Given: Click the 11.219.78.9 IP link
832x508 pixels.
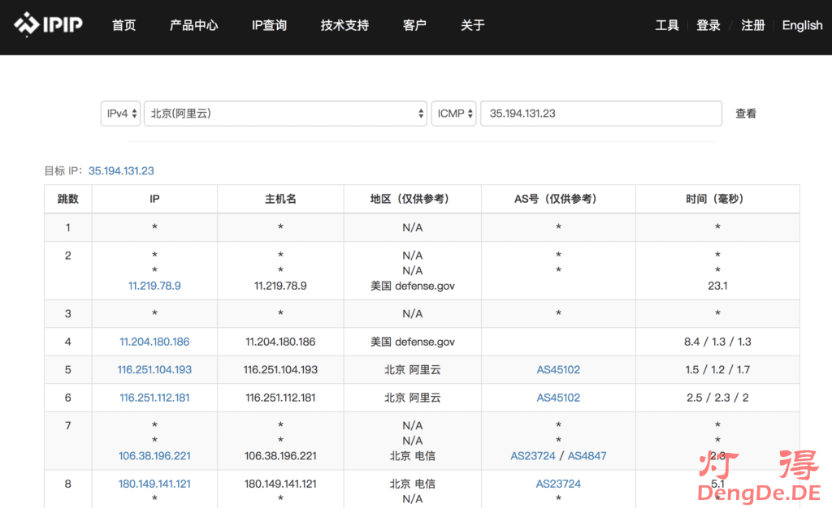Looking at the screenshot, I should pos(154,286).
